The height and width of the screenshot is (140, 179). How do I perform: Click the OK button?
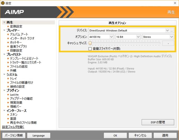tap(115, 136)
